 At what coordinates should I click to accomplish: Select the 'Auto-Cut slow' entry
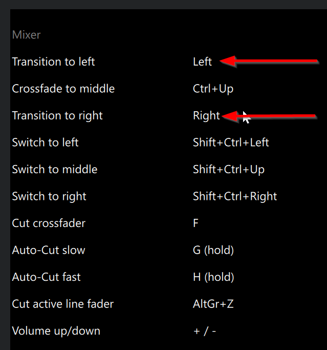(49, 250)
